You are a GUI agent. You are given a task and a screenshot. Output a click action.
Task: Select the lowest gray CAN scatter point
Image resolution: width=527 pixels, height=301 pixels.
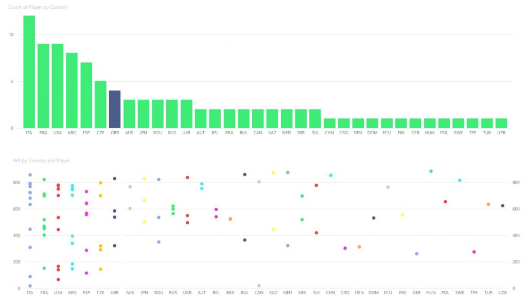[259, 286]
